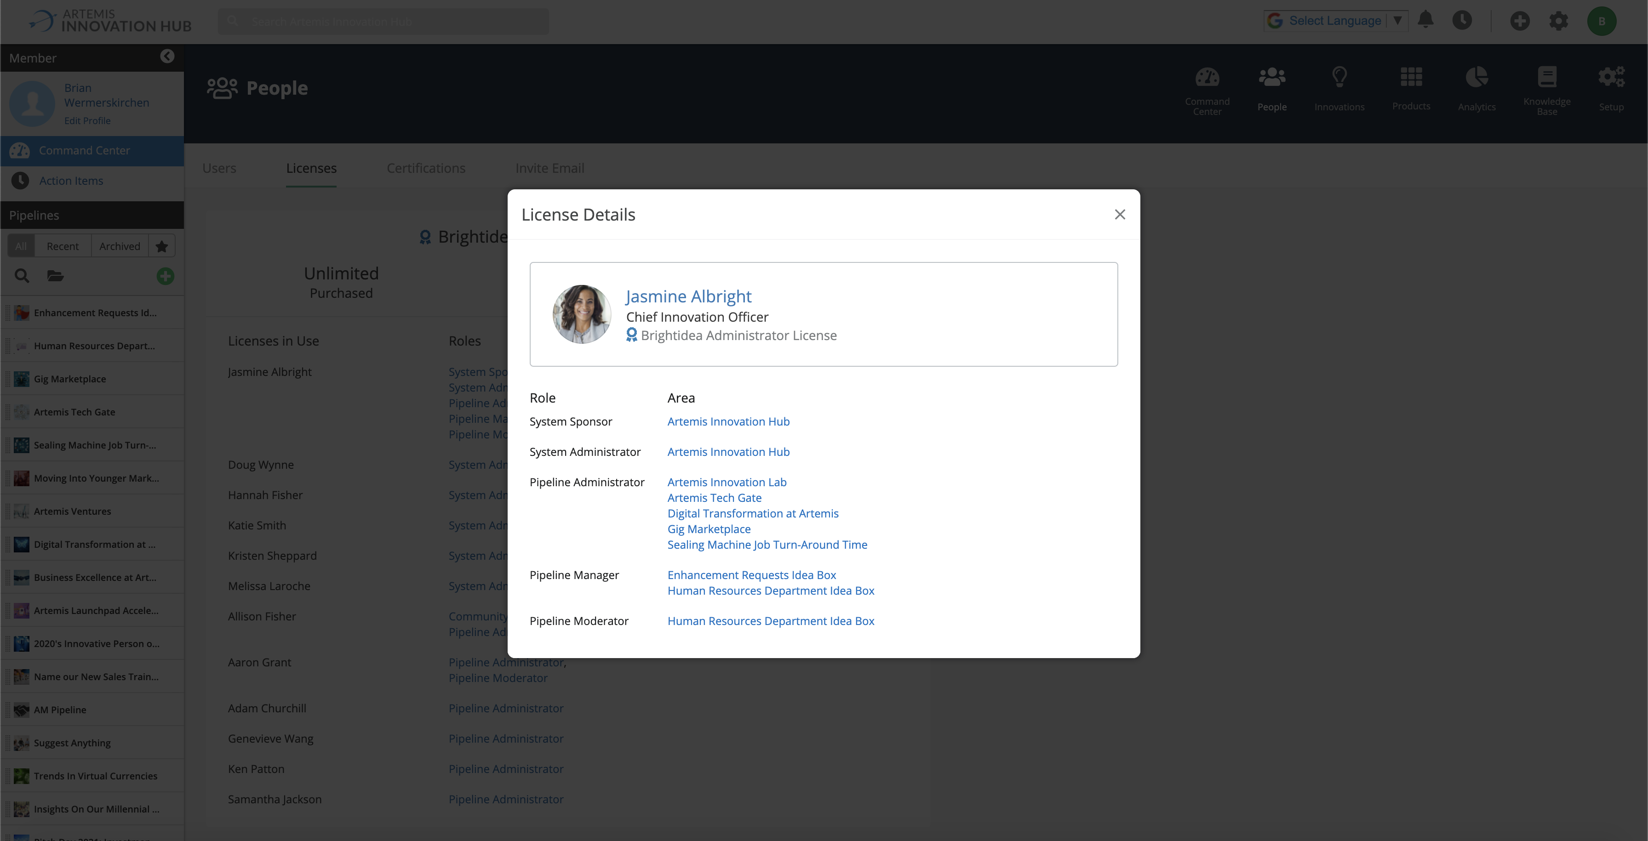Open Pipeline Moderator's Human Resources Idea Box link

pos(771,621)
